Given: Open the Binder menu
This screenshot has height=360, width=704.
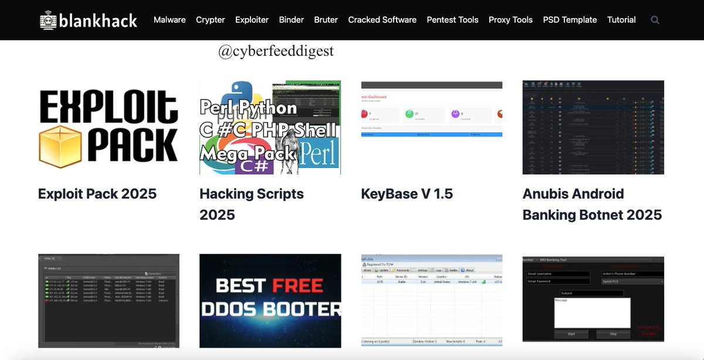Looking at the screenshot, I should tap(292, 20).
